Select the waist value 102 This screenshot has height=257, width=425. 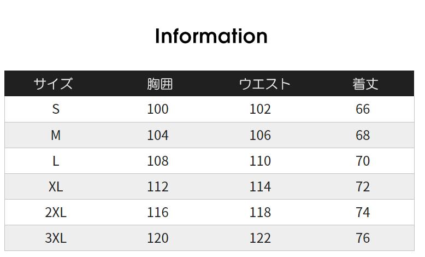tap(260, 109)
